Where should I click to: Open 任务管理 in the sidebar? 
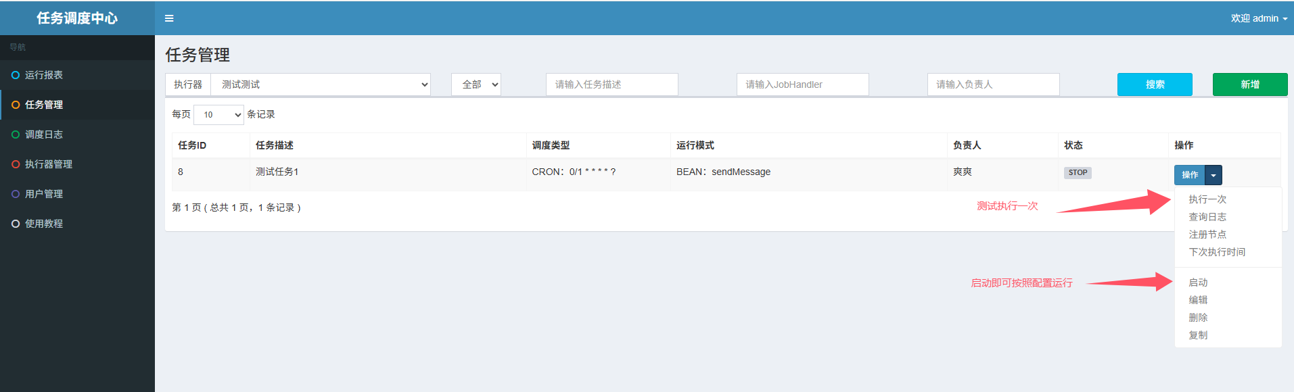click(77, 105)
